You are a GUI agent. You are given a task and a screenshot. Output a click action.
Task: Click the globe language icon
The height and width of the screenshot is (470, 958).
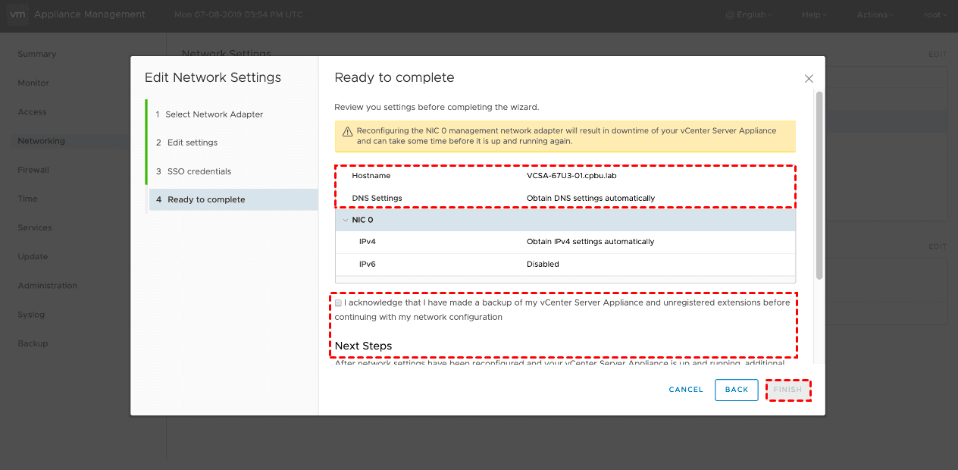(x=730, y=15)
